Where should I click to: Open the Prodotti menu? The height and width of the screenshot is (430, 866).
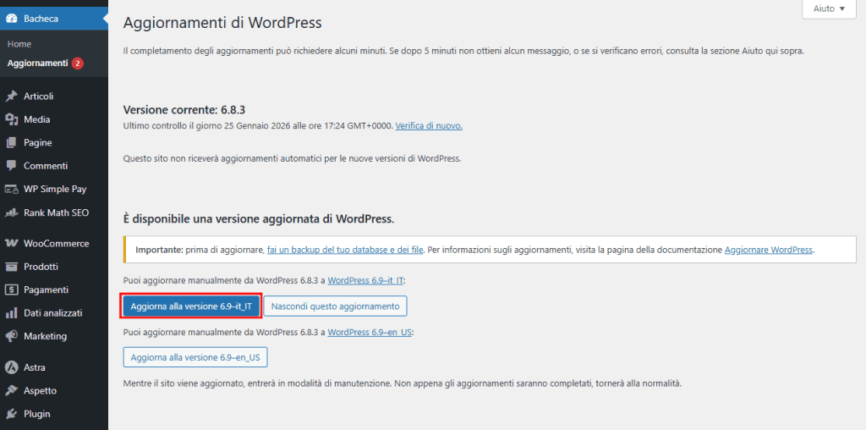pos(54,267)
